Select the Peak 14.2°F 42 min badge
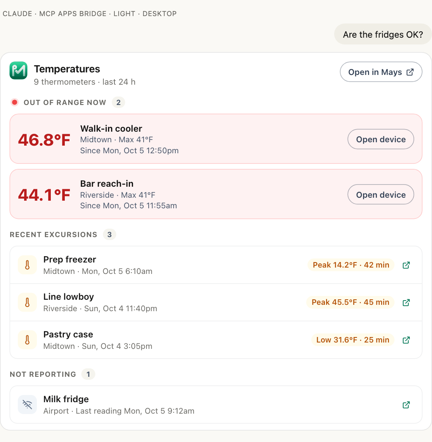This screenshot has height=442, width=432. tap(351, 265)
